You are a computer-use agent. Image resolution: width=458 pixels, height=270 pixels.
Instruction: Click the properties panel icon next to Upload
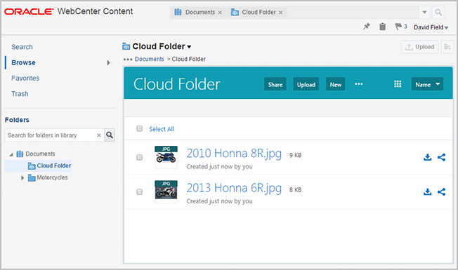pyautogui.click(x=447, y=47)
